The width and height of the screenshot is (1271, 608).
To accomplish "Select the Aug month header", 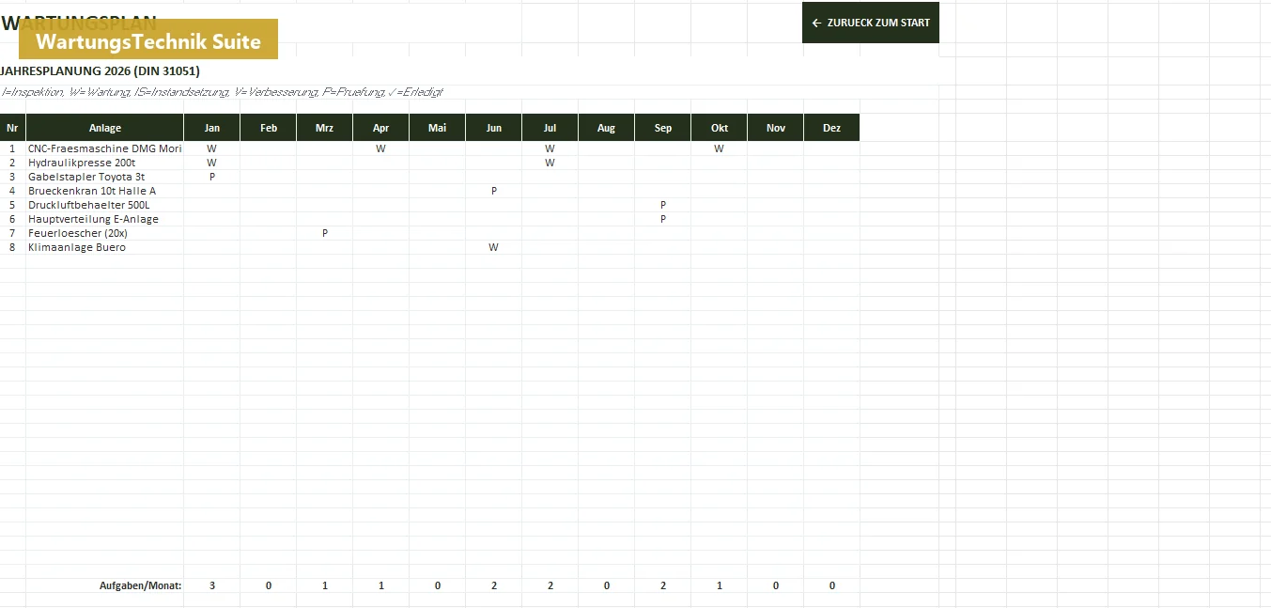I will pos(607,128).
